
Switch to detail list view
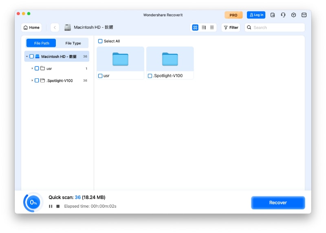click(203, 27)
